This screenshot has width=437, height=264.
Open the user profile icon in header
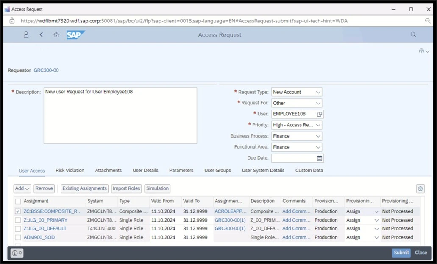click(25, 35)
